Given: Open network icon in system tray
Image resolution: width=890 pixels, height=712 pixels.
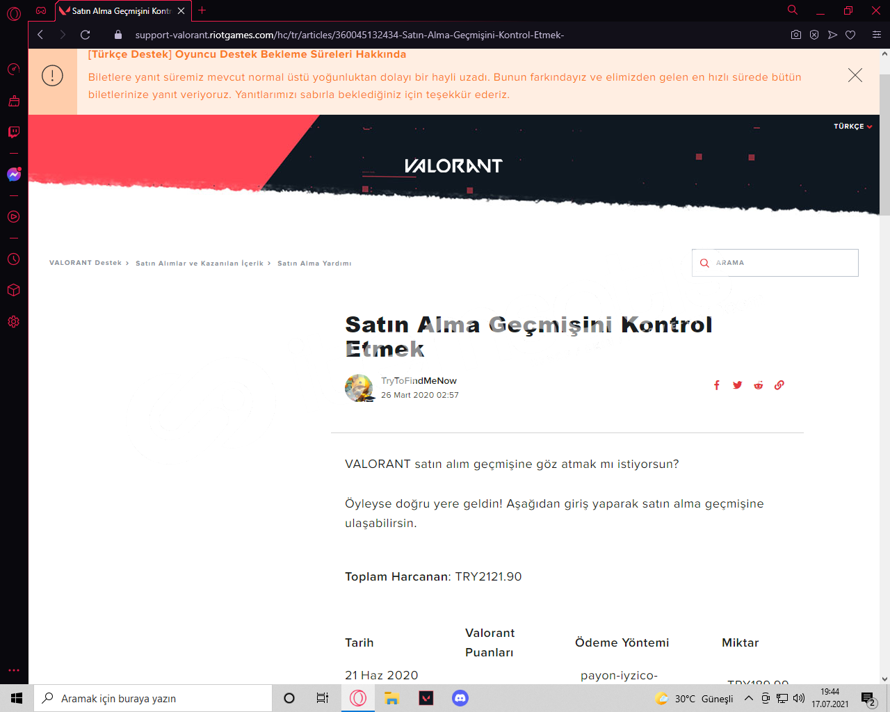Looking at the screenshot, I should tap(782, 698).
